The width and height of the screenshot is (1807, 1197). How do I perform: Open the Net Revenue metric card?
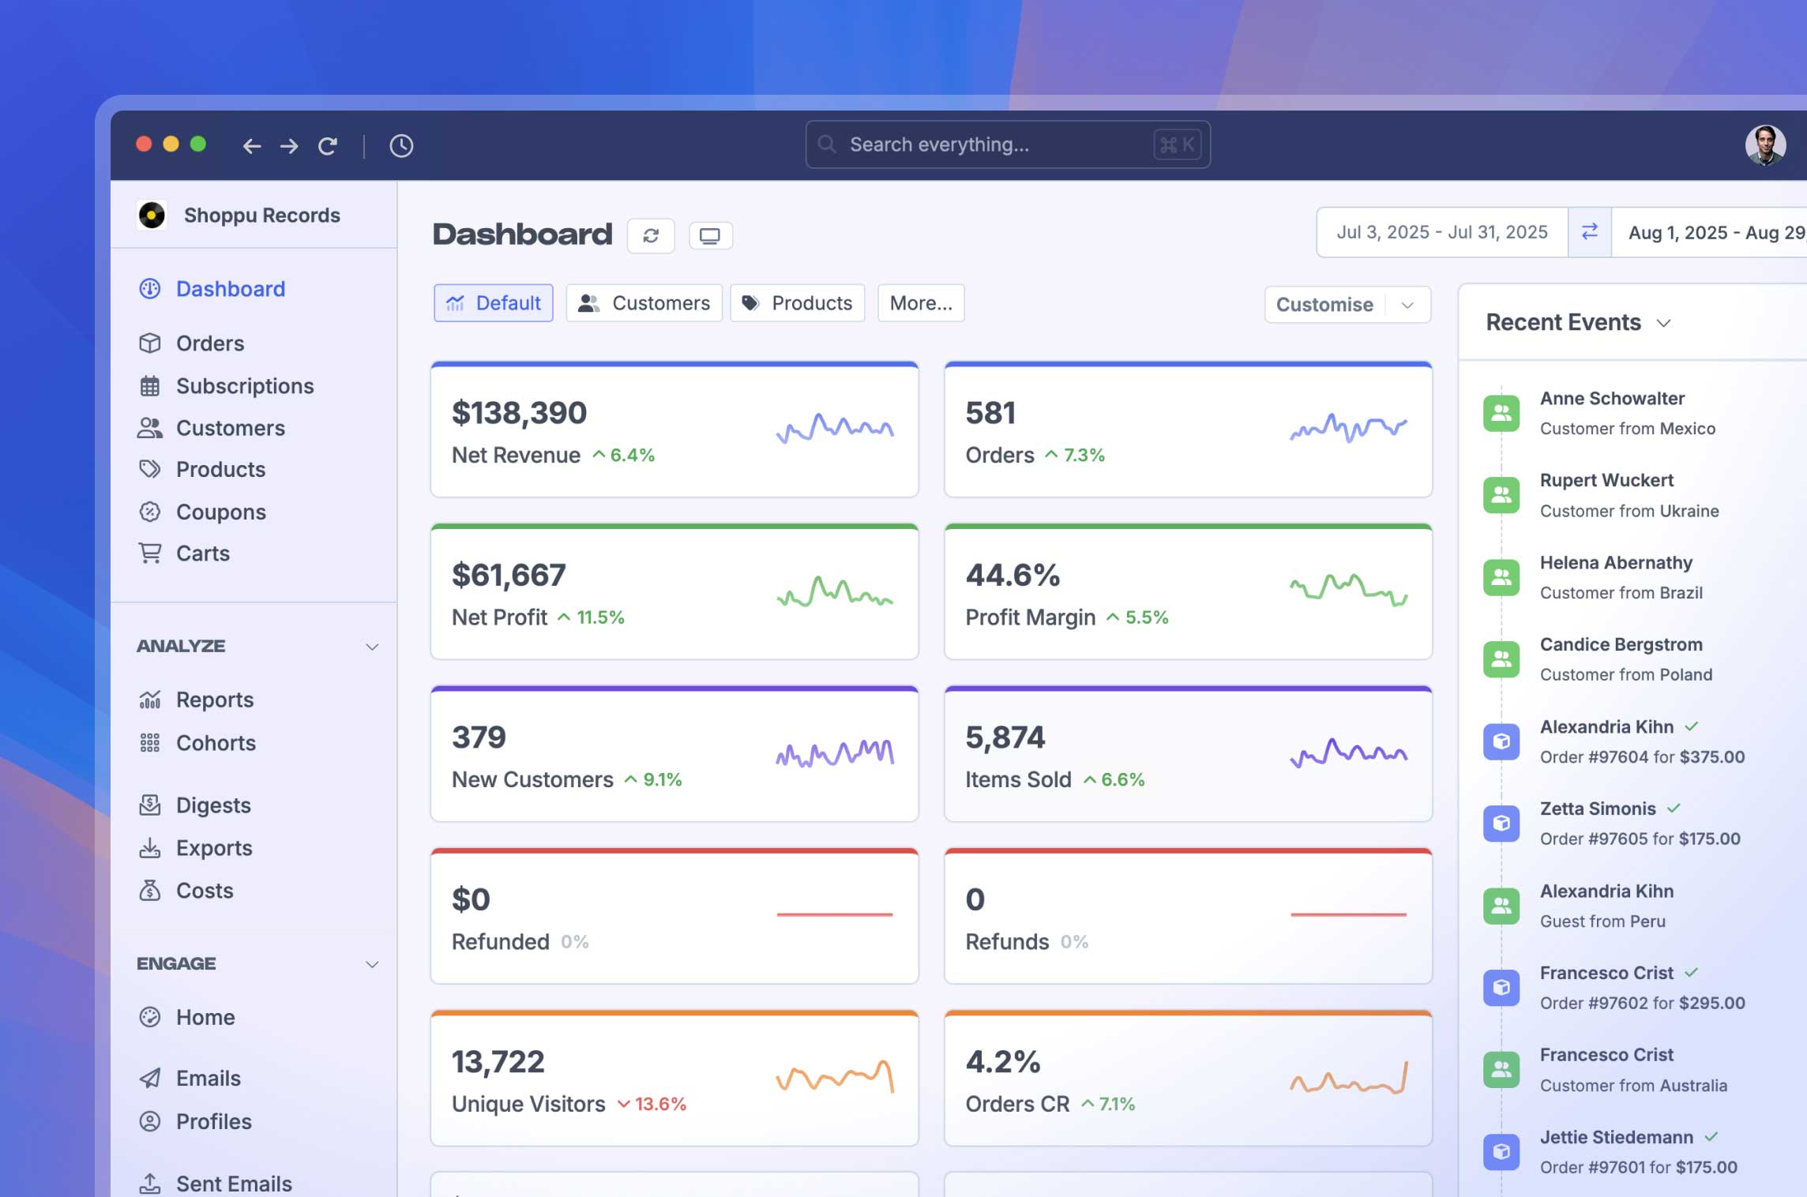point(674,431)
